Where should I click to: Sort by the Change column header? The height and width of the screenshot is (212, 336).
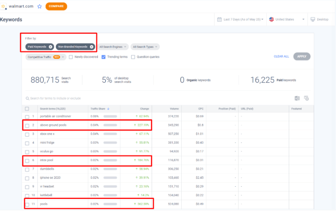pyautogui.click(x=145, y=109)
